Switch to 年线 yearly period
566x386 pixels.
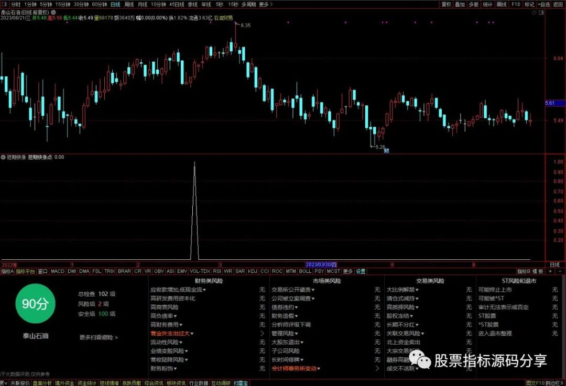pos(206,4)
